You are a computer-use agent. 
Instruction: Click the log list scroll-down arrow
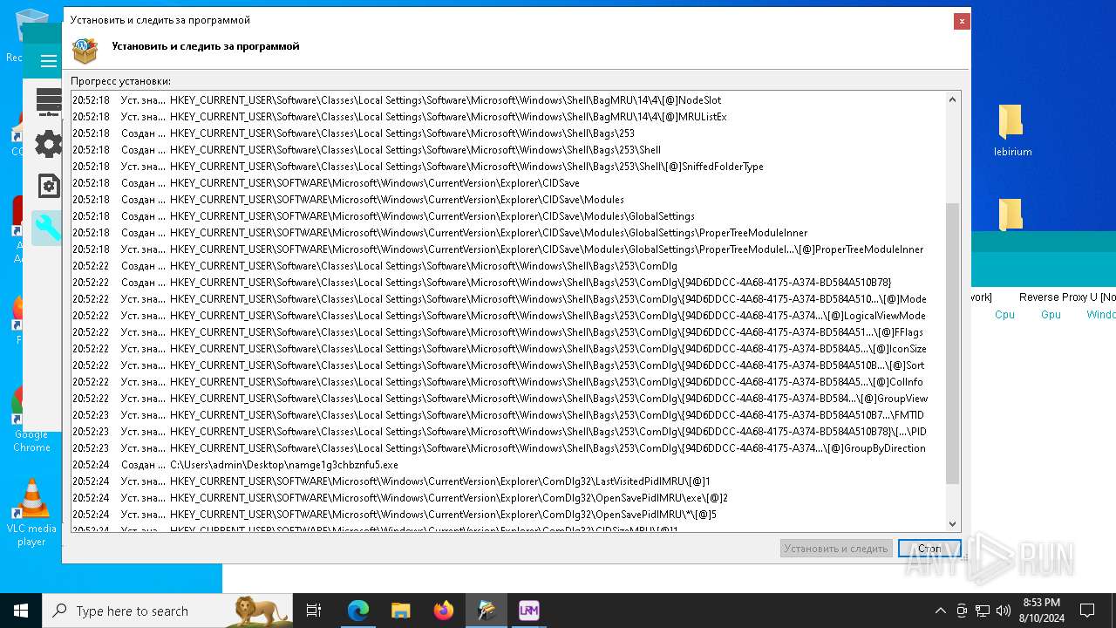point(952,523)
